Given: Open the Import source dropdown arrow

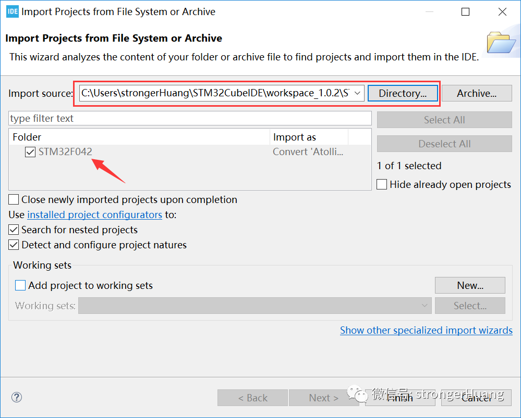Looking at the screenshot, I should [x=358, y=93].
